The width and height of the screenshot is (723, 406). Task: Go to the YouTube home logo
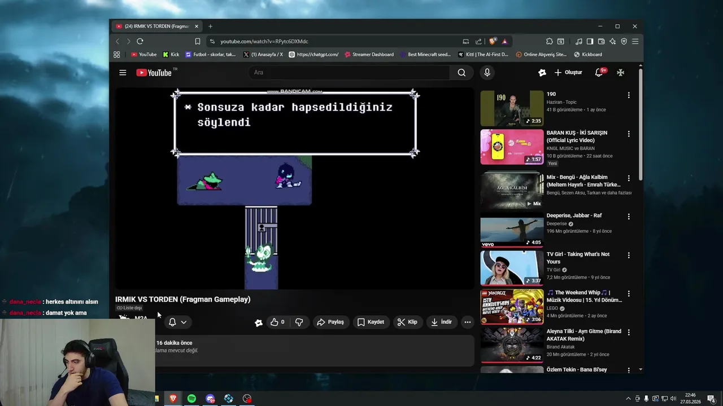(154, 72)
